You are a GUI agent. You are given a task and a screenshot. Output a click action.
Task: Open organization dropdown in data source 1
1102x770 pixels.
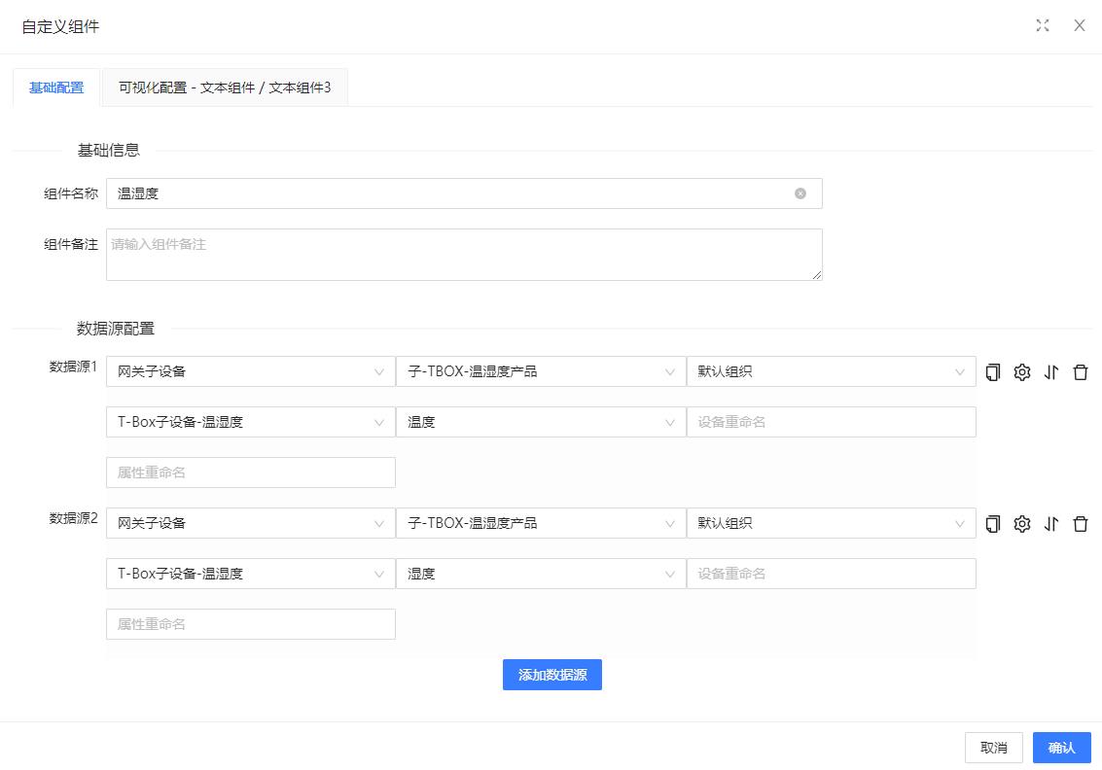point(831,371)
